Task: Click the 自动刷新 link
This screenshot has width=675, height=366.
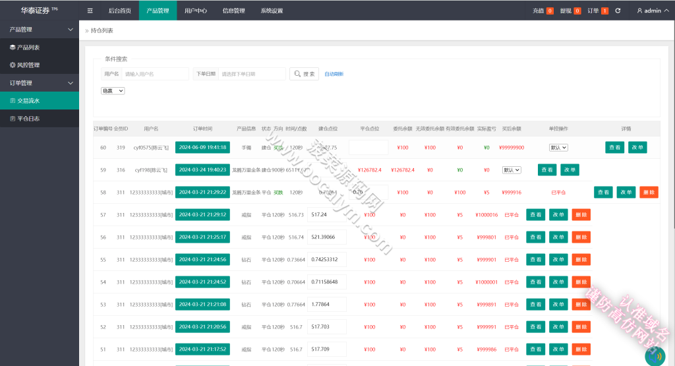Action: click(x=334, y=74)
